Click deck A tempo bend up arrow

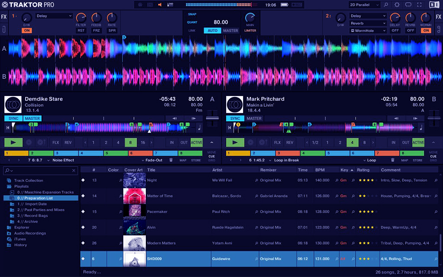[x=193, y=119]
